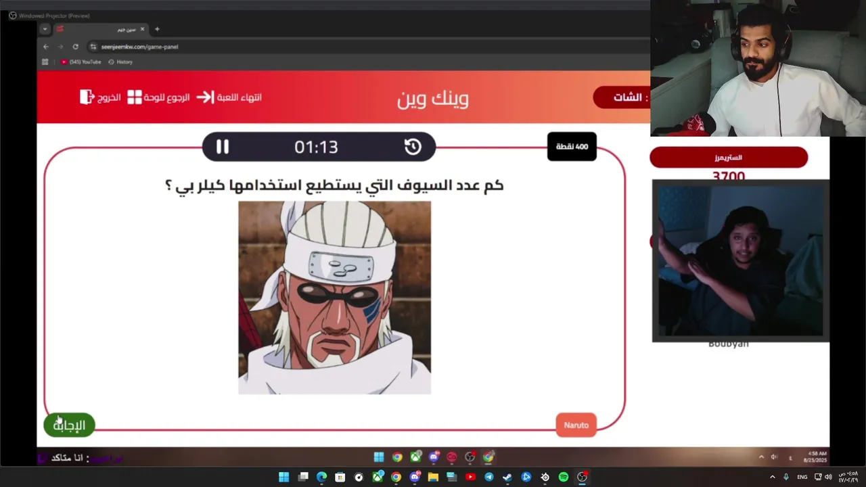Click the 3700 team score

[x=729, y=176]
